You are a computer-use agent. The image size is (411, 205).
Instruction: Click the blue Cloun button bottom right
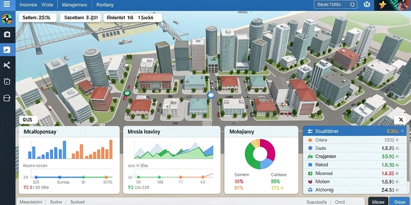[x=400, y=202]
